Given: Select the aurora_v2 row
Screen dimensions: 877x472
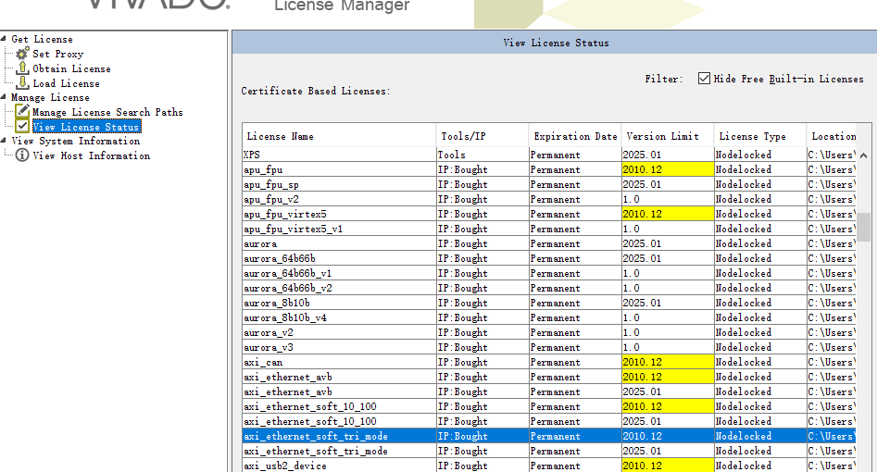Looking at the screenshot, I should (549, 333).
